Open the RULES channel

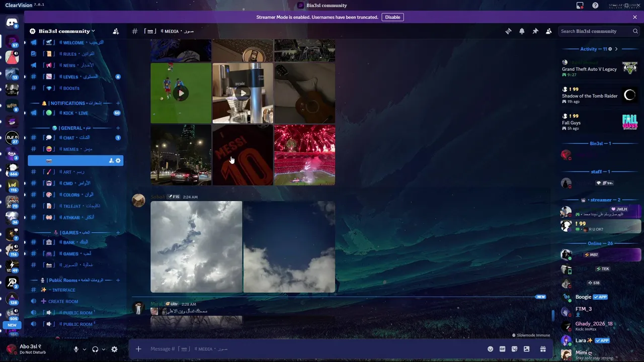click(75, 54)
